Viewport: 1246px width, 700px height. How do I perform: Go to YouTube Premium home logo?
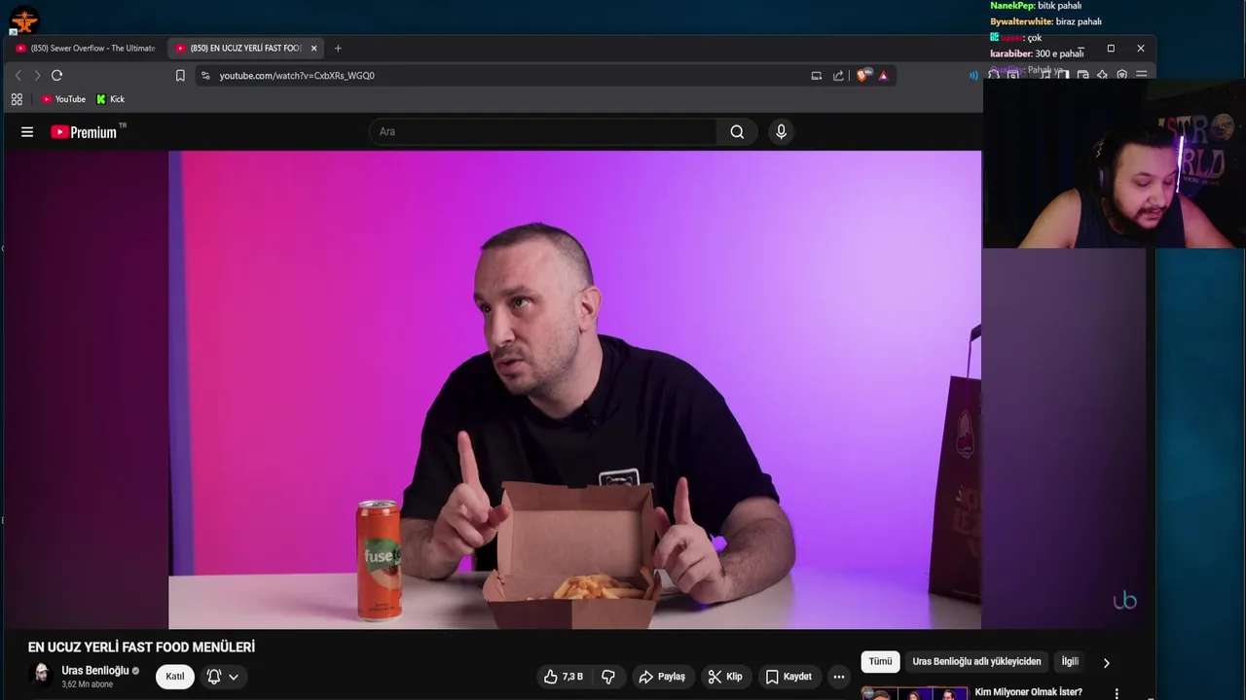click(88, 131)
